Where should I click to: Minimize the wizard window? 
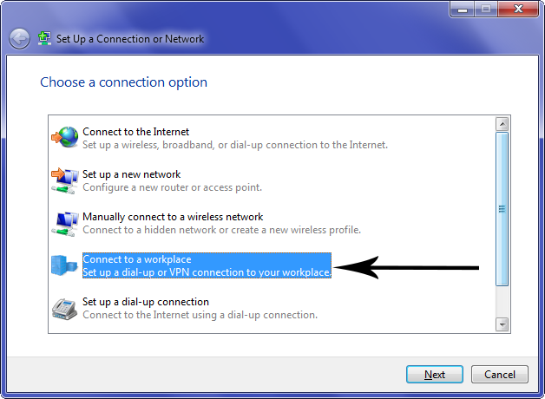463,9
